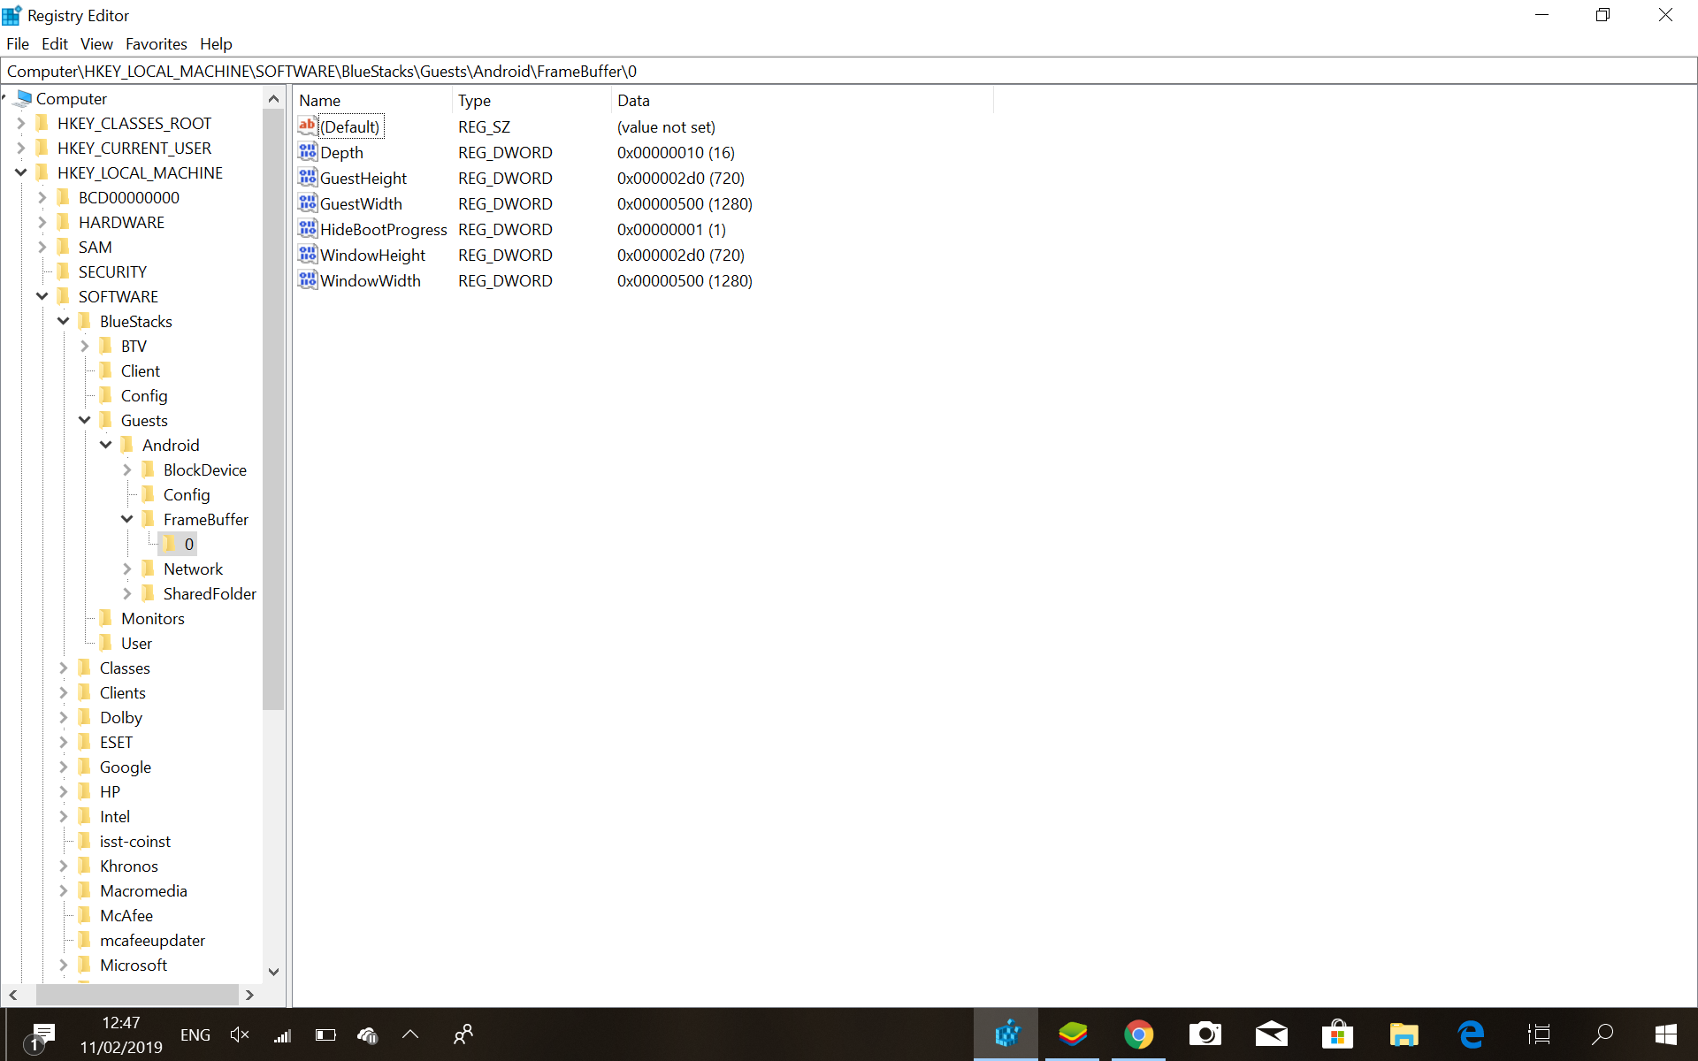Screen dimensions: 1698x1061
Task: Click the Depth DWORD value icon
Action: pos(308,152)
